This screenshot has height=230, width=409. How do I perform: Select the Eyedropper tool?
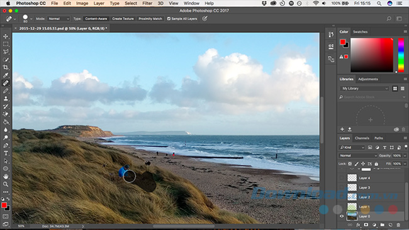(6, 75)
